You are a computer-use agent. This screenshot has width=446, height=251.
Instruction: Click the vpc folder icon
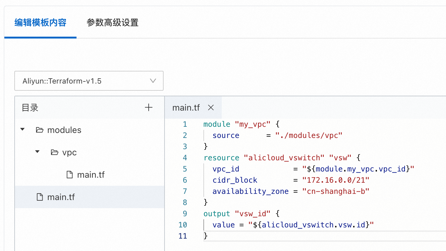54,152
